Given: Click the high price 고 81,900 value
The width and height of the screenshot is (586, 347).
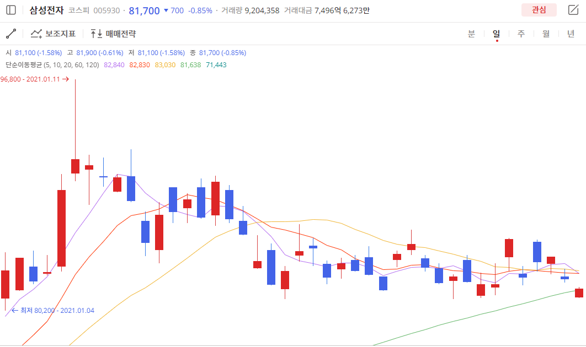Looking at the screenshot, I should [95, 53].
